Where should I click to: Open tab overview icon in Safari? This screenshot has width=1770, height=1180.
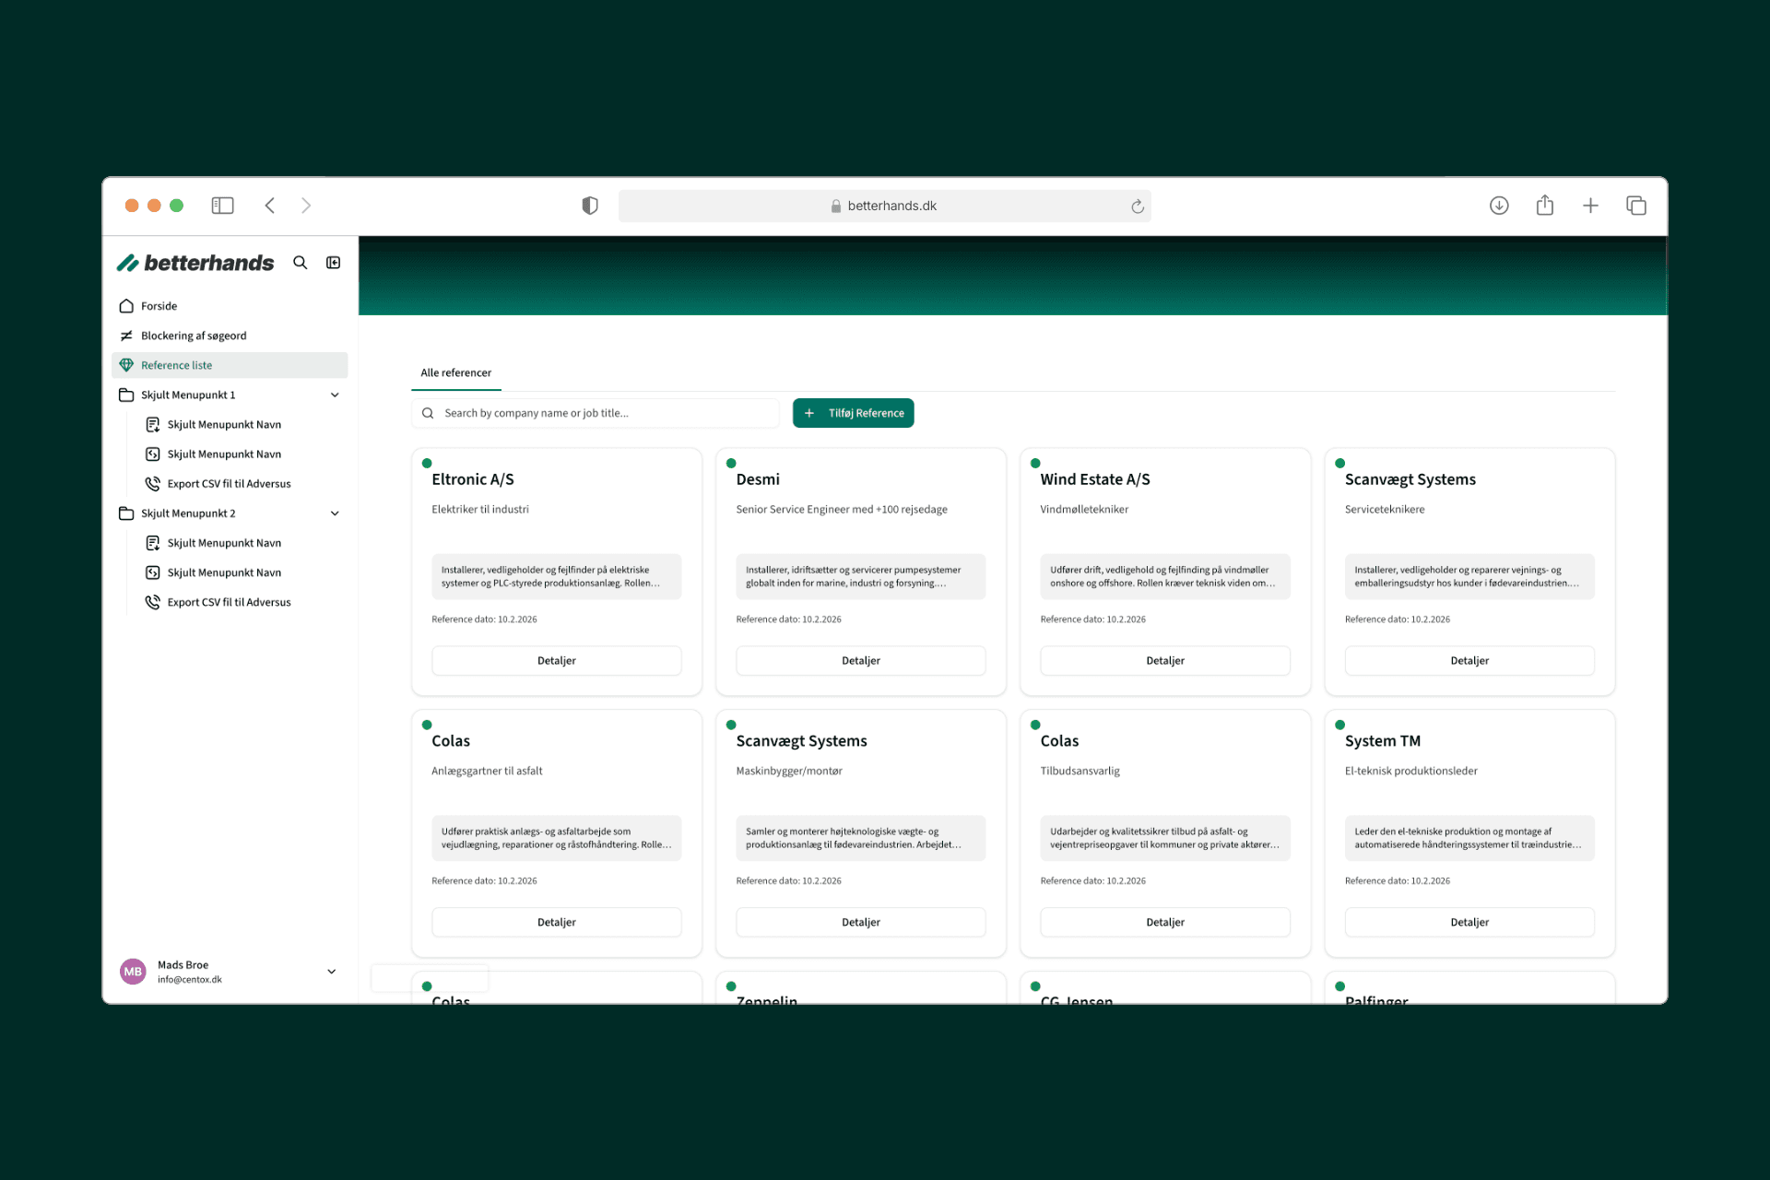1636,206
